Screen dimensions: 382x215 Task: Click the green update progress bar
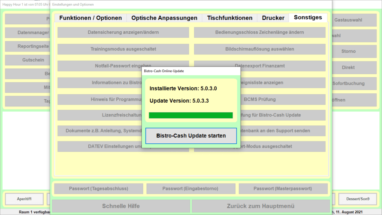(191, 115)
